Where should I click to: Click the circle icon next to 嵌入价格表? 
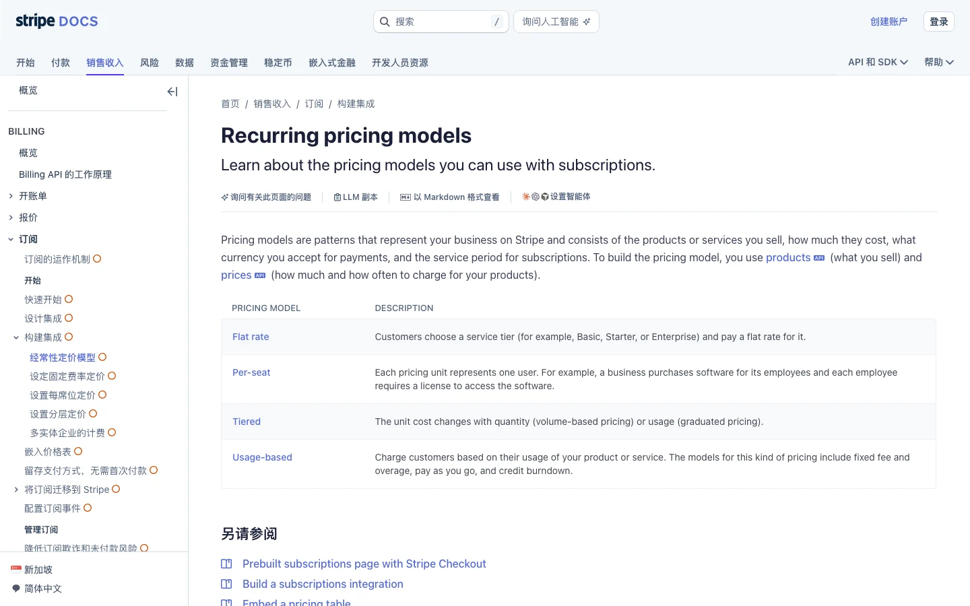coord(78,451)
